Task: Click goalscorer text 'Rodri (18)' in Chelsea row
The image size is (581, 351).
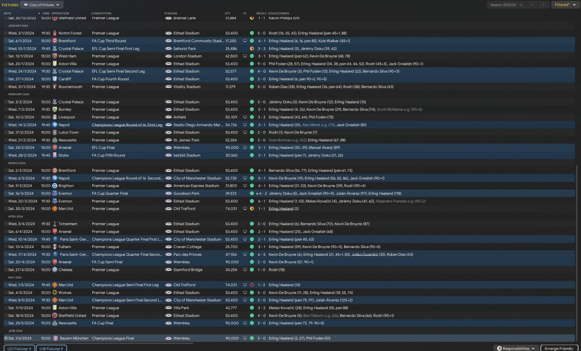Action: (277, 269)
